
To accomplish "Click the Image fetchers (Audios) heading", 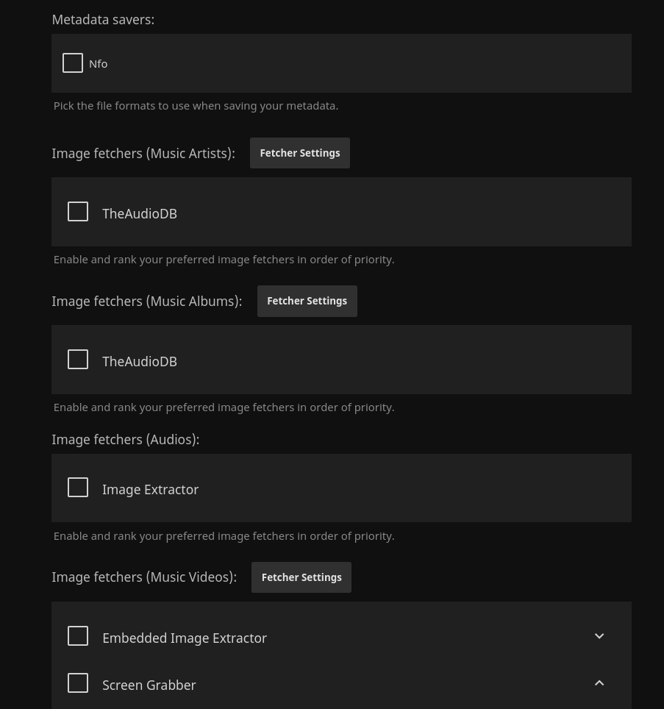I will point(125,439).
